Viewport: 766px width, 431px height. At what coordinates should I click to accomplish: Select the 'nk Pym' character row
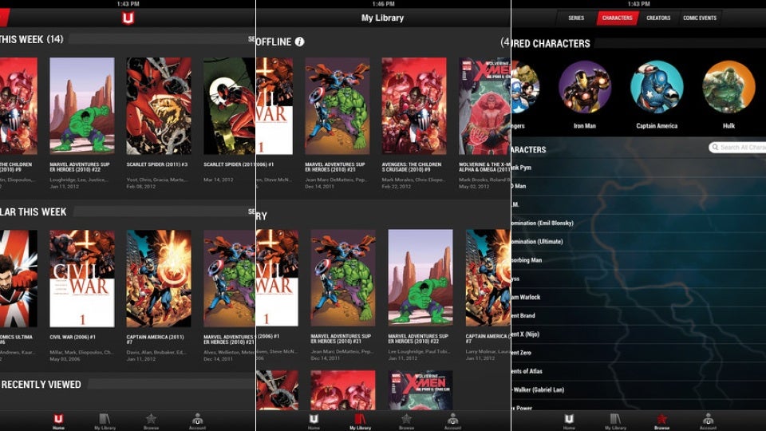coord(638,168)
